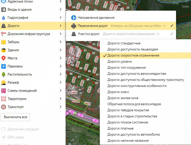
Task: Click the Пересечения дорог label
Action: point(93,26)
